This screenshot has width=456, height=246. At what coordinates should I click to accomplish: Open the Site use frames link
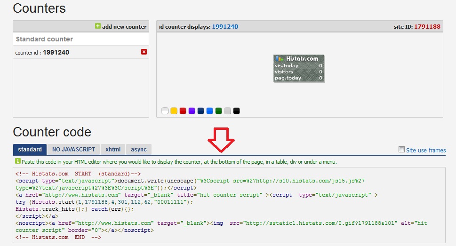(x=426, y=150)
